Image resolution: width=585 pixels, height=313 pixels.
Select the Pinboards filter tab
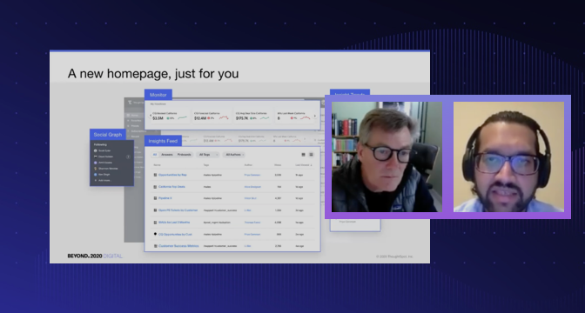tap(184, 155)
